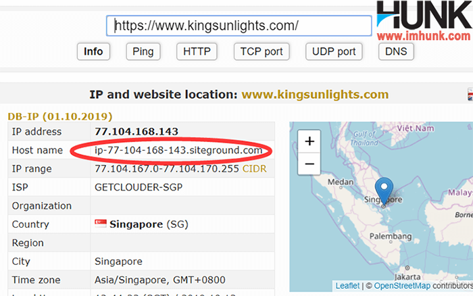
Task: Zoom out on the map with minus button
Action: (309, 164)
